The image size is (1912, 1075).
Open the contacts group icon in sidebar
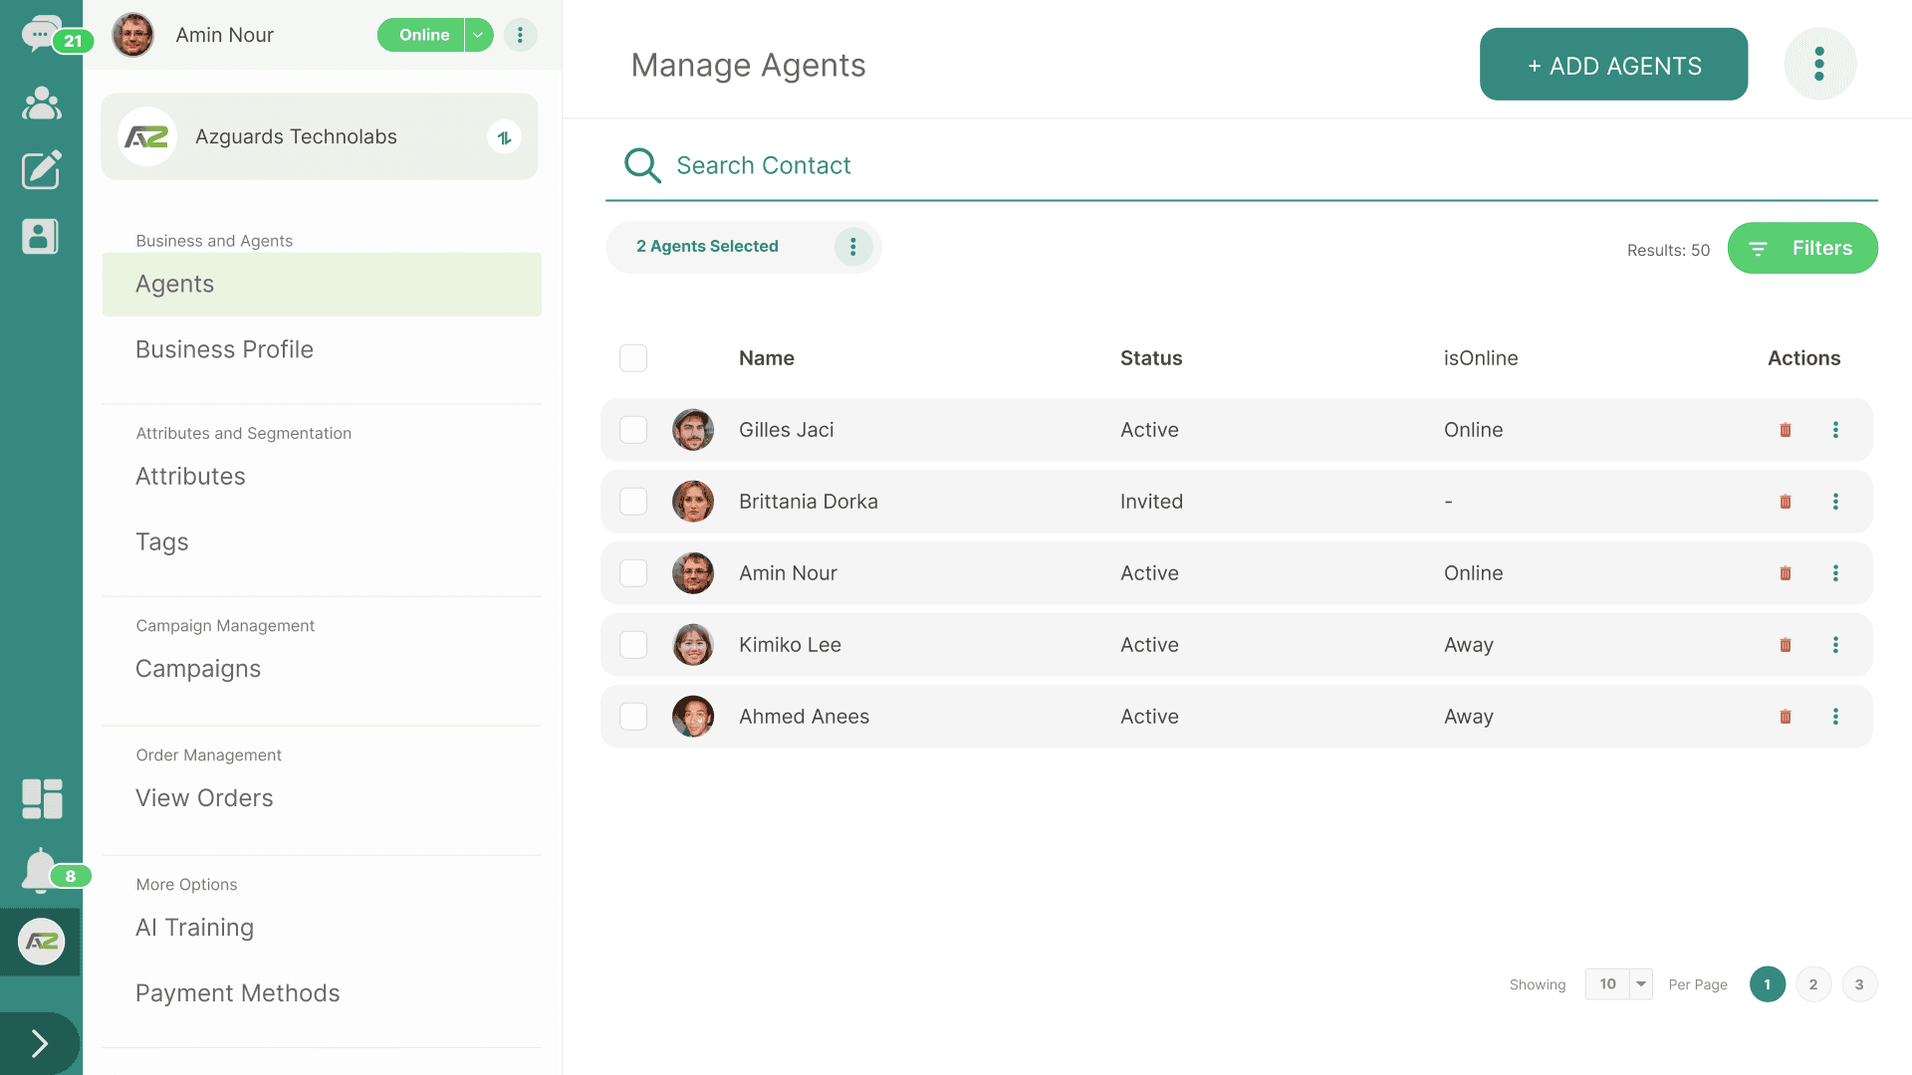(x=41, y=104)
